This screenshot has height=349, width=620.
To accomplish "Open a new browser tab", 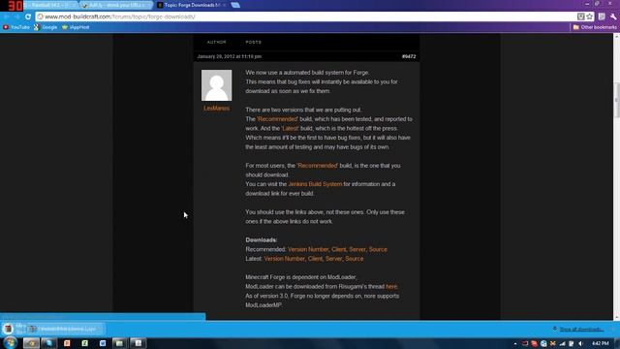I will pyautogui.click(x=235, y=5).
